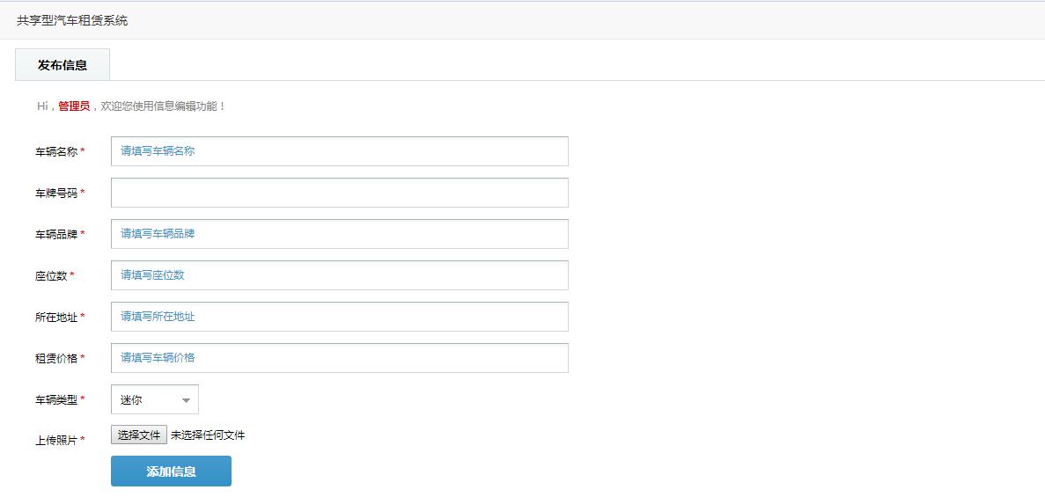Submit with the blue 添加信息 button
Viewport: 1045px width, 497px height.
172,471
